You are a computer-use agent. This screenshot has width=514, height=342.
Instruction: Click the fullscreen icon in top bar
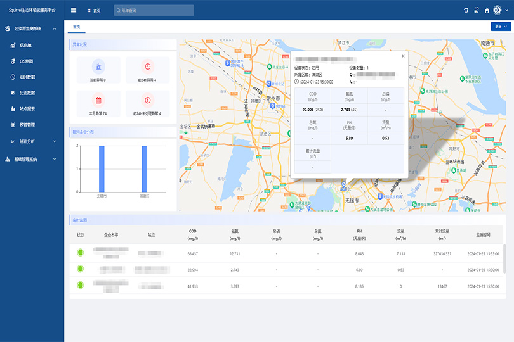point(476,10)
